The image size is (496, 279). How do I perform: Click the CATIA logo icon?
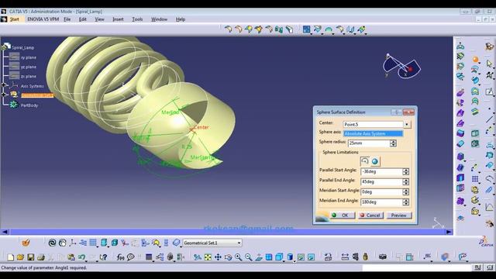click(486, 242)
